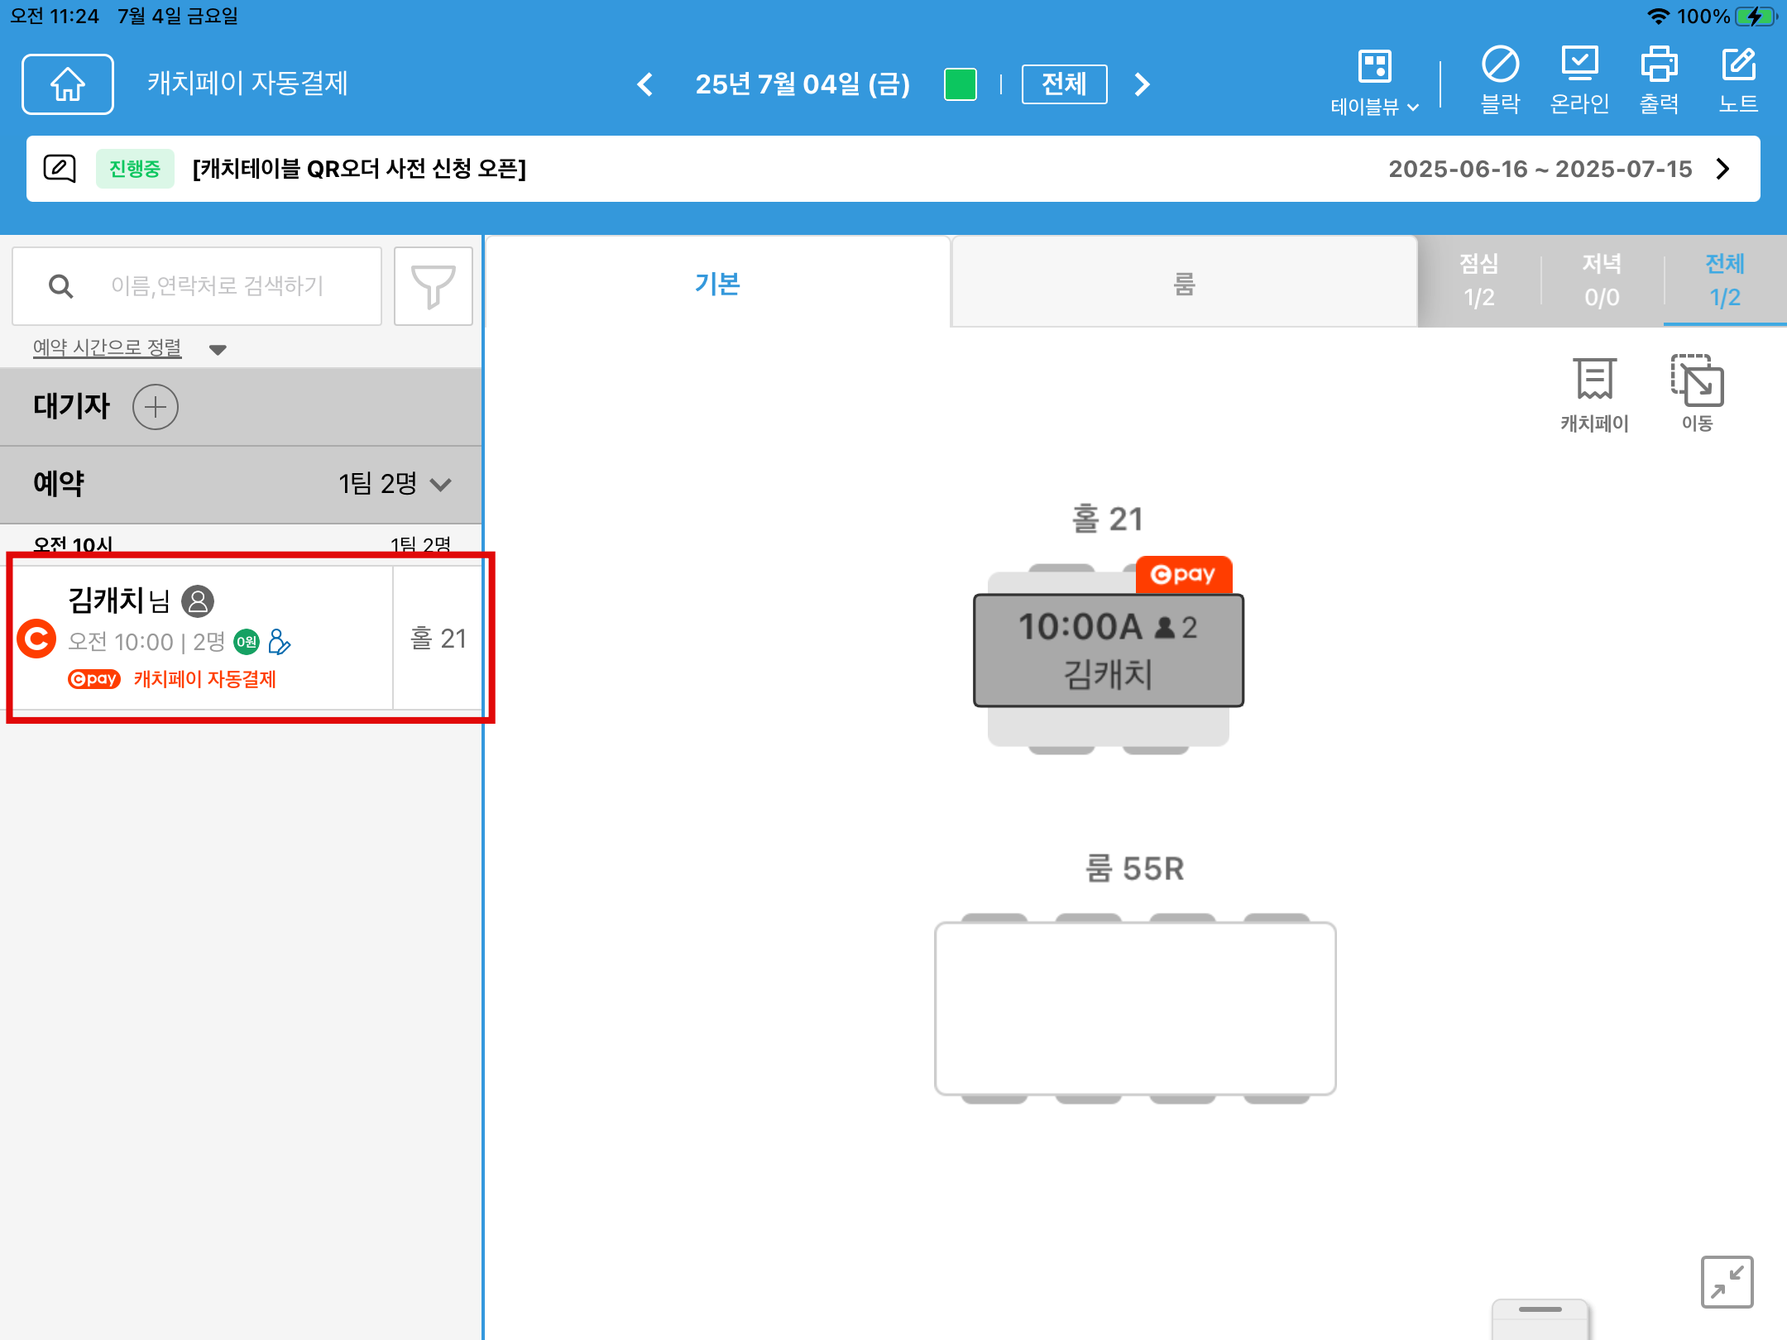Open the QR오더 announcement banner
The image size is (1787, 1340).
893,169
